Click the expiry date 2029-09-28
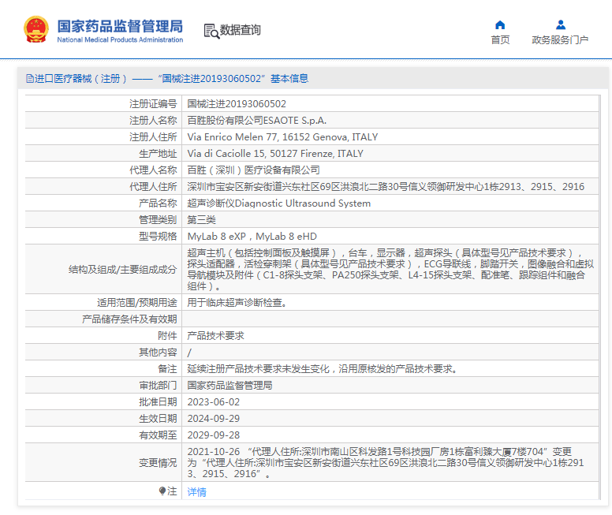 213,435
